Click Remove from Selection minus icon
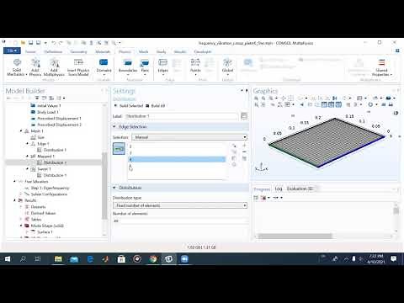This screenshot has width=404, height=303. click(244, 152)
